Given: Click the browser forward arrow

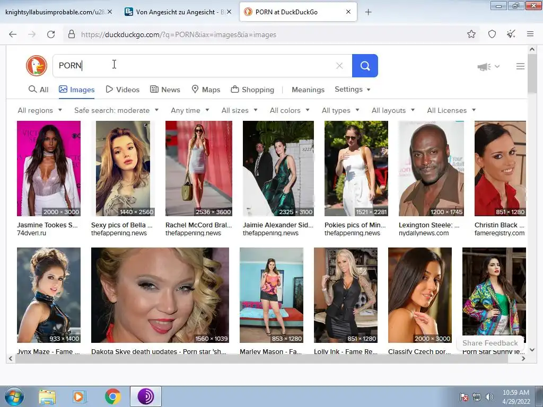Looking at the screenshot, I should tap(32, 34).
